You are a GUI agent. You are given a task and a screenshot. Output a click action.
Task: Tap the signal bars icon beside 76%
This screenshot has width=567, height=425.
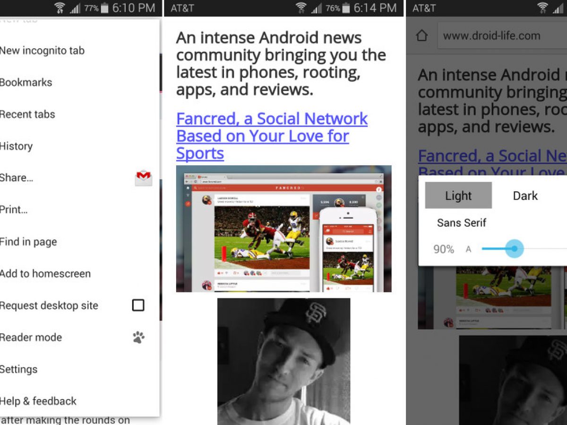(316, 8)
